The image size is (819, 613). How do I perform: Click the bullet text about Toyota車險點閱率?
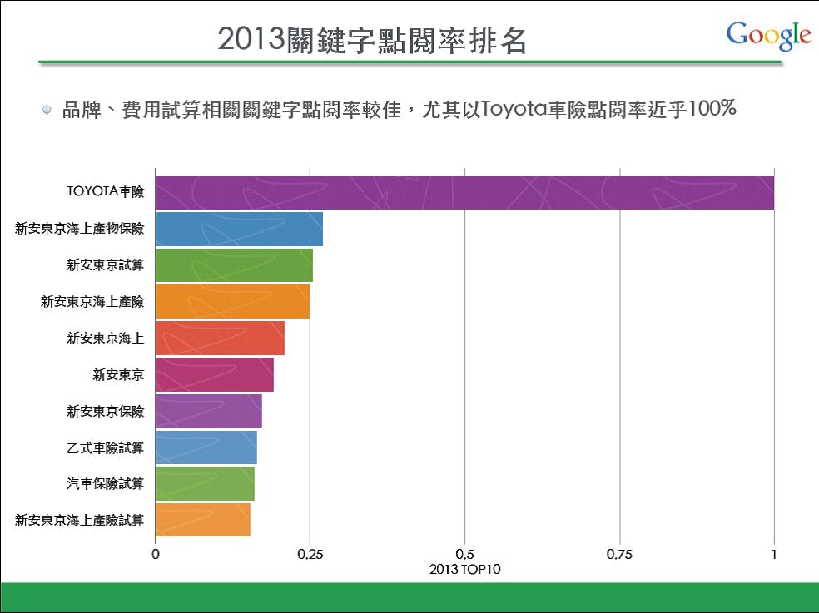point(399,110)
